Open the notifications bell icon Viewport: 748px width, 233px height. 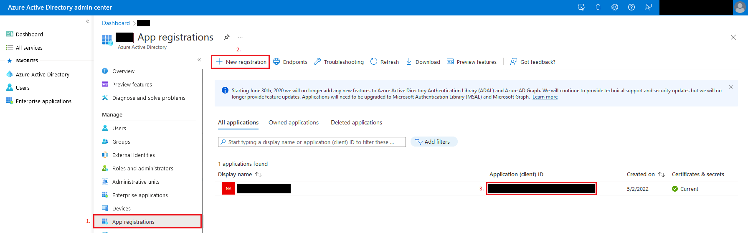coord(598,7)
